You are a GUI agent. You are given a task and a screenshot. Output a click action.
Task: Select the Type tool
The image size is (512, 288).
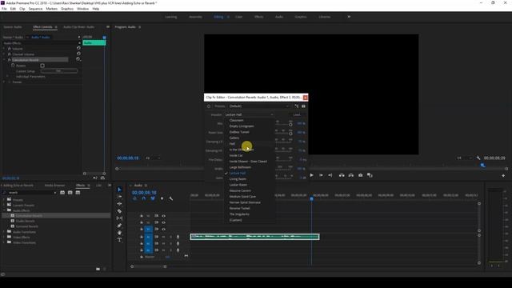click(x=119, y=240)
